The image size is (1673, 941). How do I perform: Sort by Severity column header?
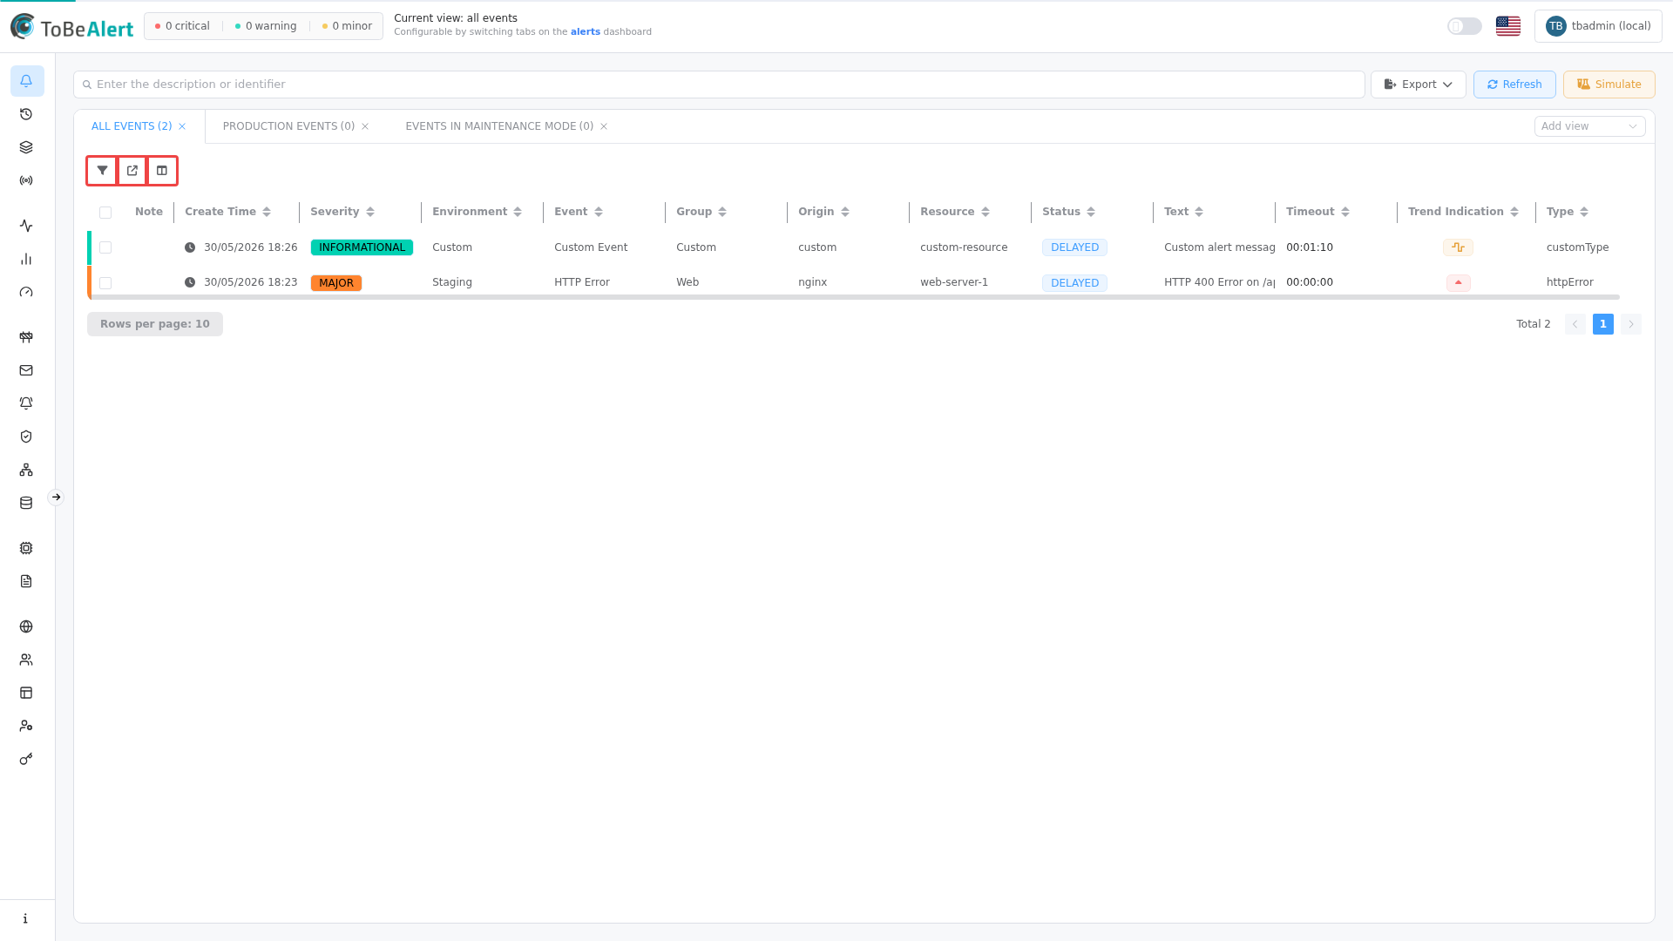point(342,212)
